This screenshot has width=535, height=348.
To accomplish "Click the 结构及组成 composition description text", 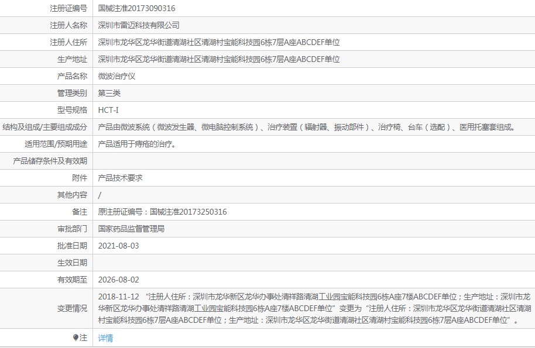I will [x=306, y=127].
